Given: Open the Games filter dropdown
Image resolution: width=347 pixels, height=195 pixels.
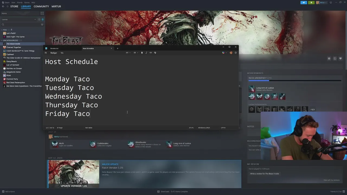Looking at the screenshot, I should pyautogui.click(x=19, y=19).
